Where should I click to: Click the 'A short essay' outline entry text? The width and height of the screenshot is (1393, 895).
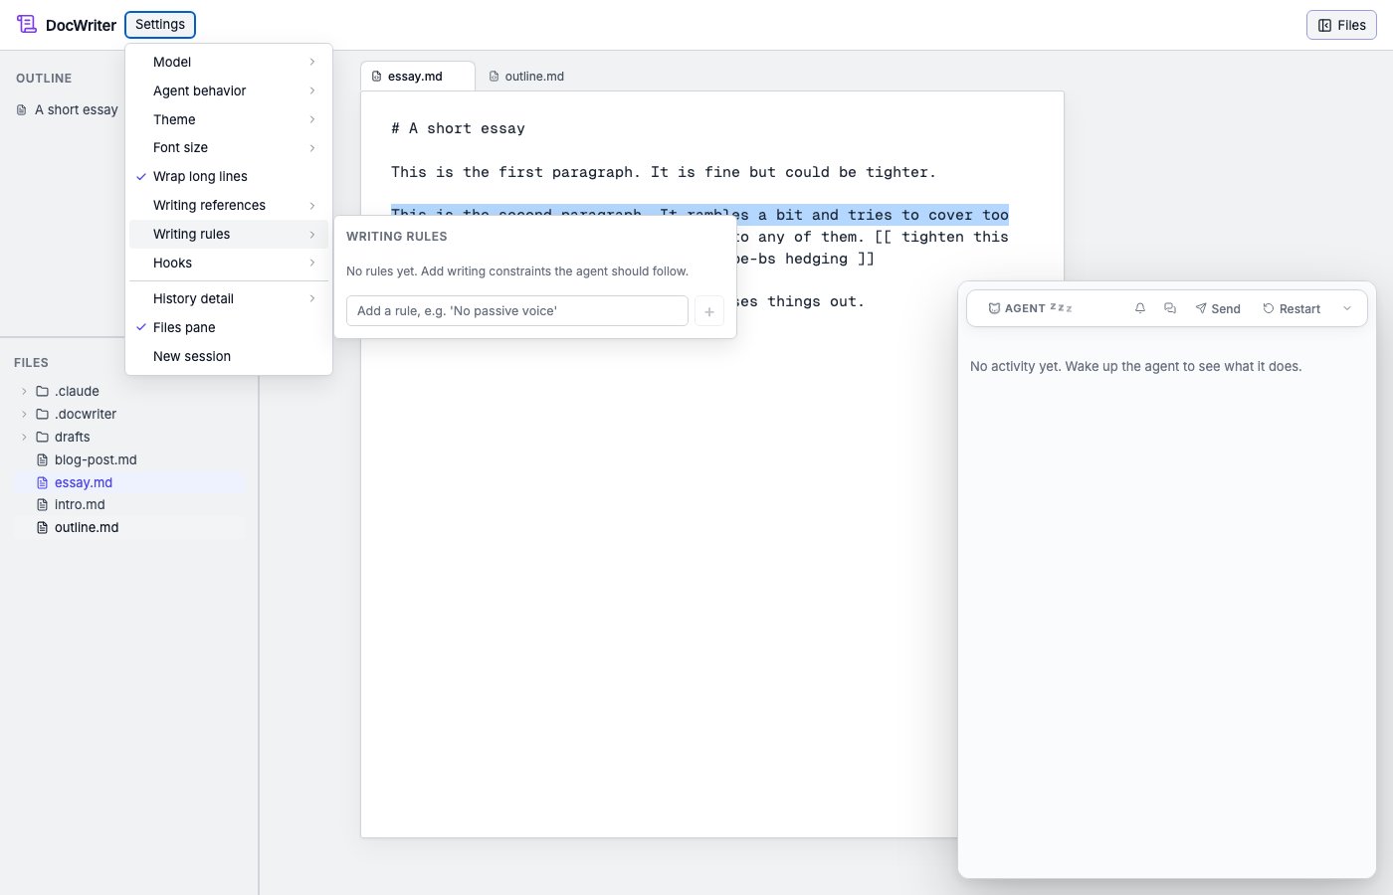click(77, 110)
